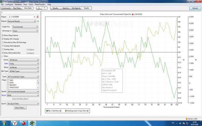The height and width of the screenshot is (126, 202).
Task: Collapse the Filters section
Action: (x=2, y=56)
